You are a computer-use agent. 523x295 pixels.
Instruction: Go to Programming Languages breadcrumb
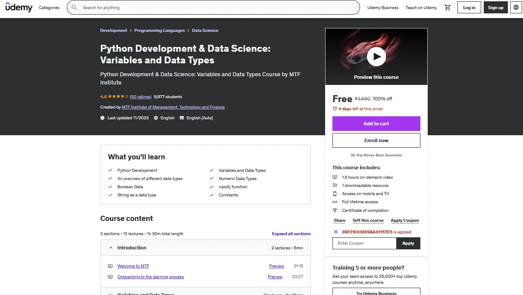[x=160, y=31]
